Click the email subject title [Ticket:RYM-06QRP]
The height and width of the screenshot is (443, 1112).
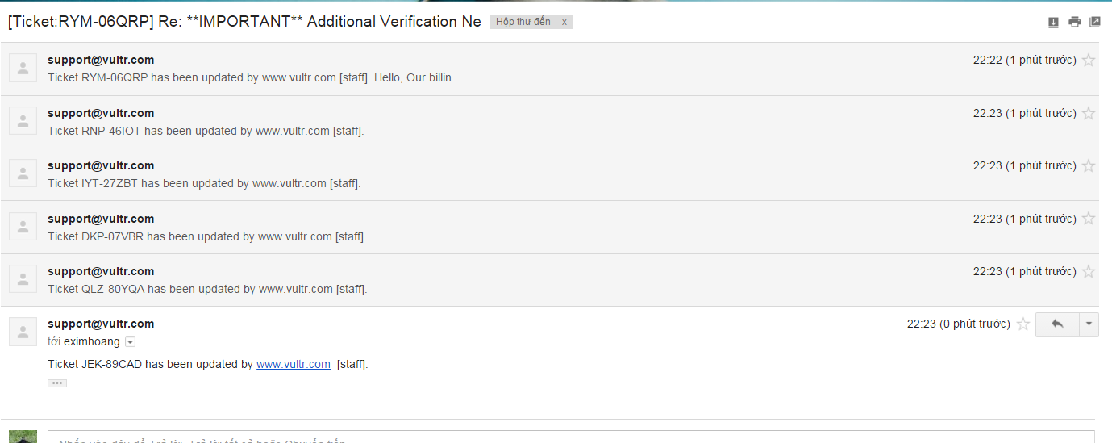244,22
